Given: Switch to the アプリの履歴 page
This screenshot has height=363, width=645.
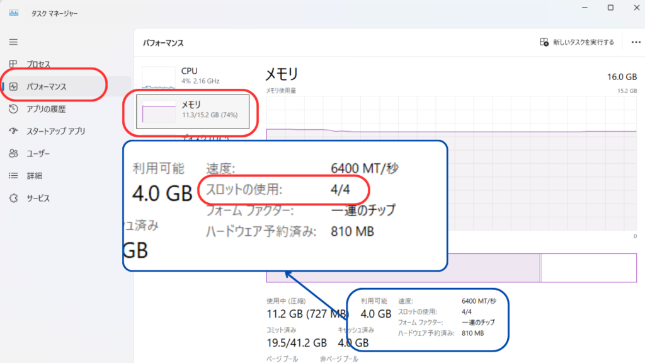Looking at the screenshot, I should (46, 109).
